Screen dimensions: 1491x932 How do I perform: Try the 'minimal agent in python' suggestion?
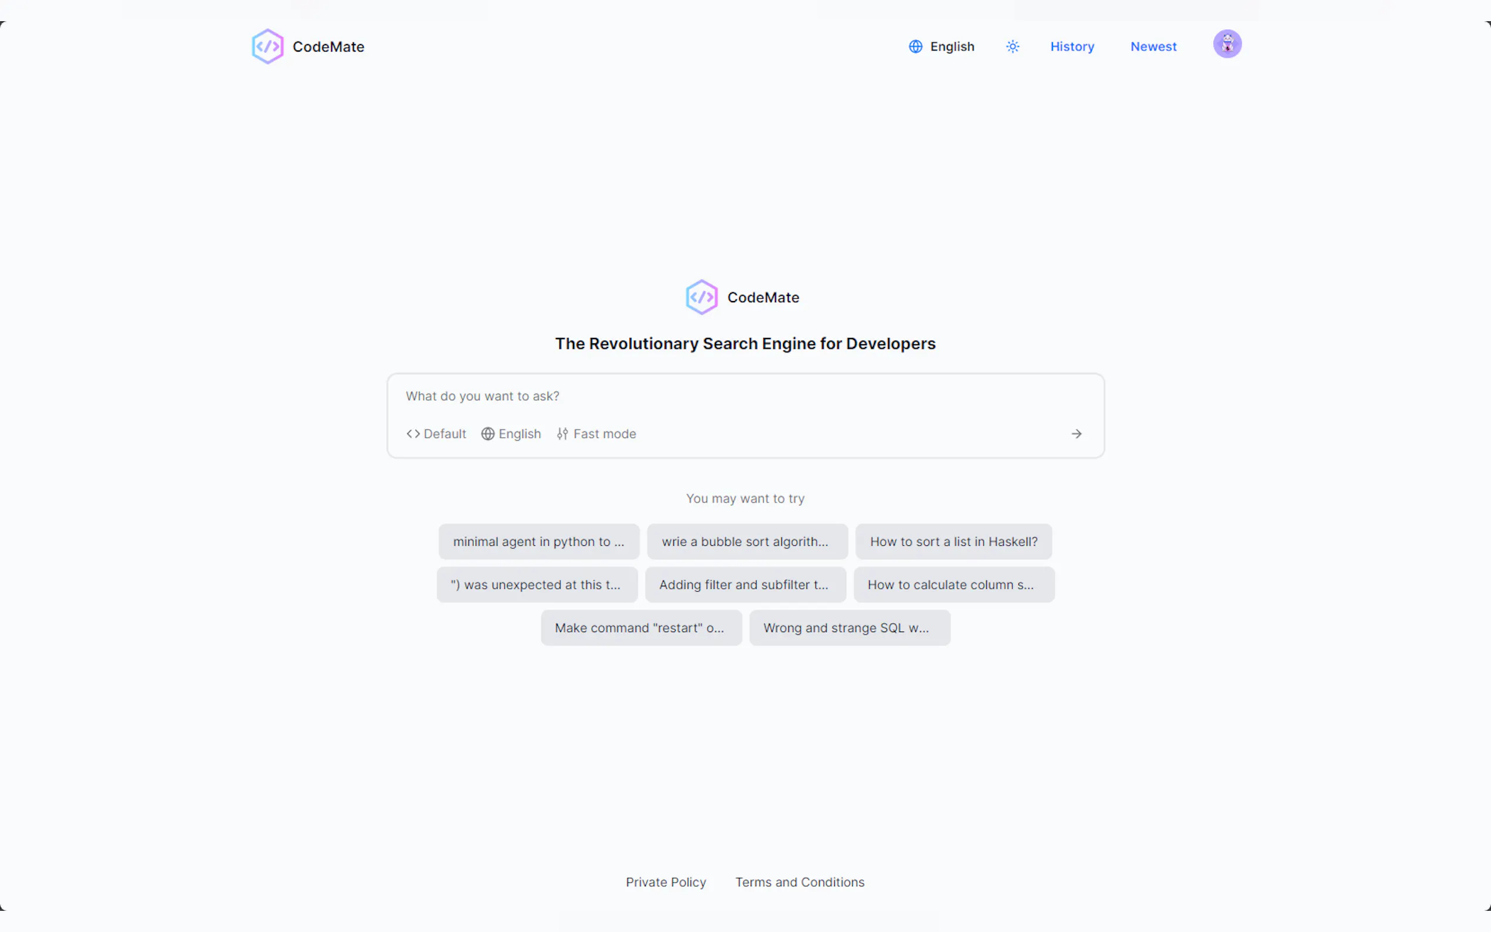coord(538,542)
